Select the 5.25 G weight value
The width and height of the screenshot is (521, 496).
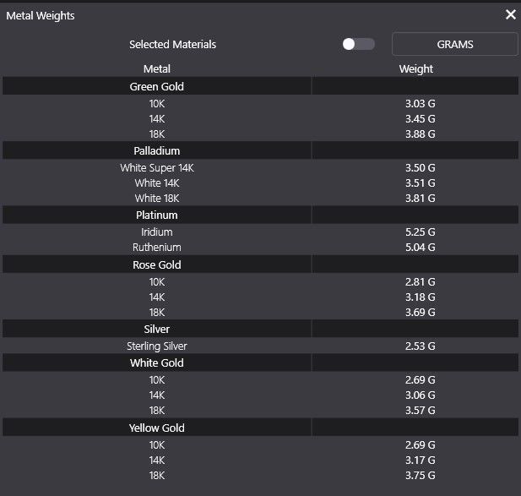(420, 232)
